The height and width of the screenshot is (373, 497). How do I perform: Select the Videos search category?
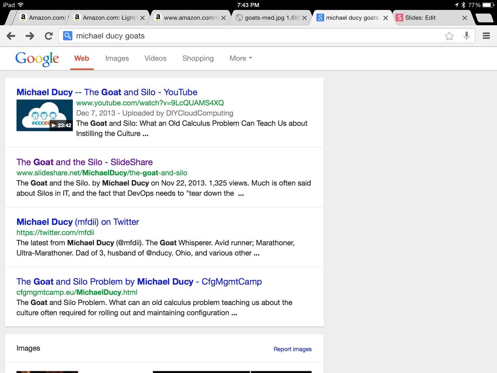point(155,58)
